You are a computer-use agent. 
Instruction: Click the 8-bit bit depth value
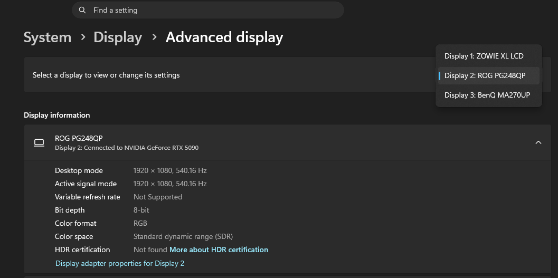coord(141,210)
